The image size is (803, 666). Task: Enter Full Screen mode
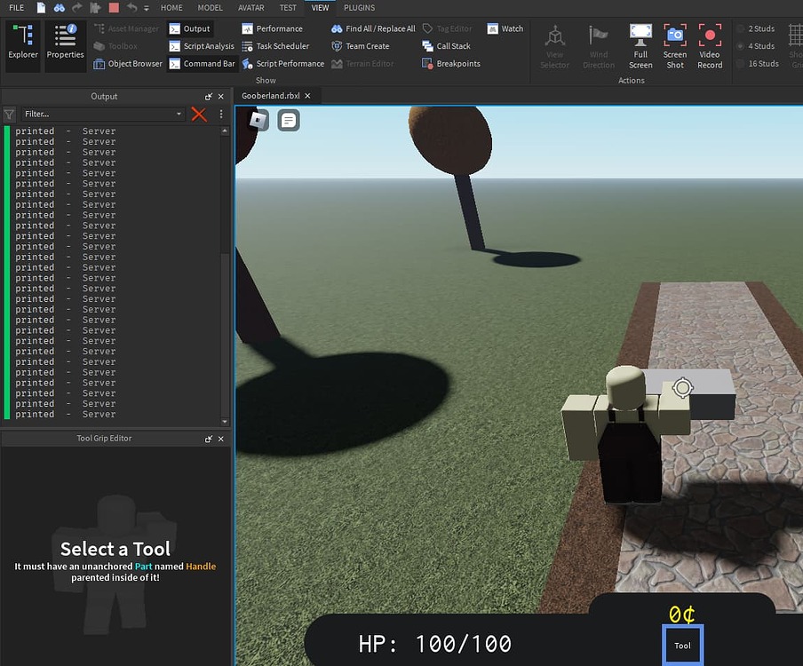click(x=640, y=46)
